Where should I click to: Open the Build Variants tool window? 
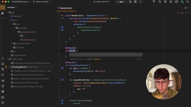3,64
